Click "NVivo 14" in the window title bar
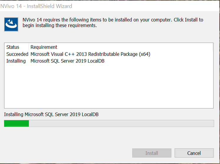 [x=11, y=6]
